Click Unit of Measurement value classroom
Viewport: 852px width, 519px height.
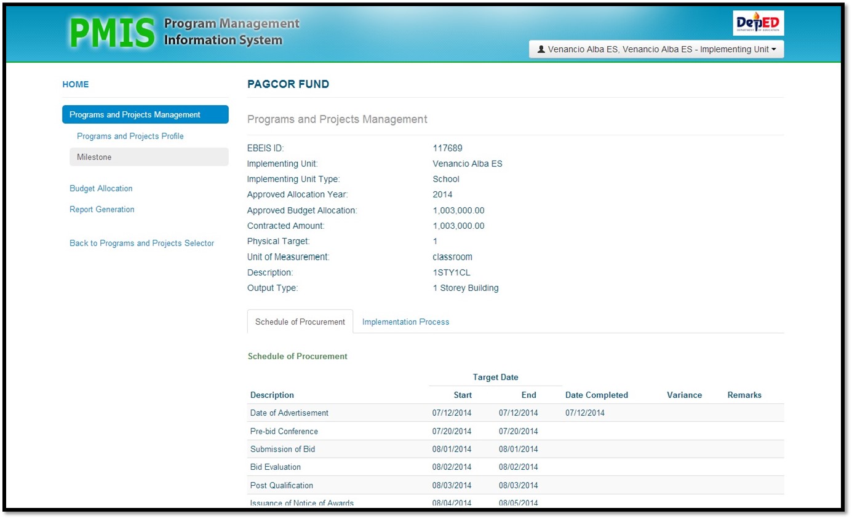453,257
